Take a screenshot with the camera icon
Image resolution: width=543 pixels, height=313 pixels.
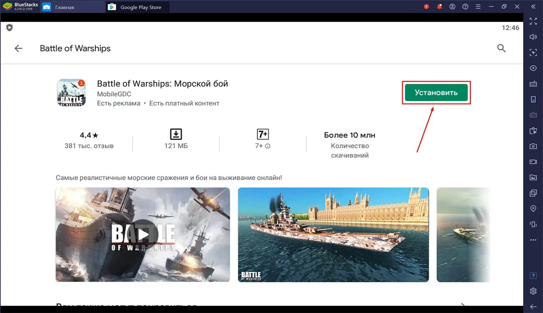click(x=533, y=146)
